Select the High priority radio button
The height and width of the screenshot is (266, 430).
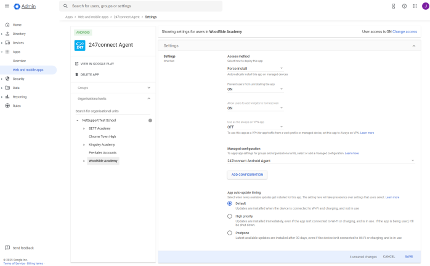pyautogui.click(x=230, y=216)
